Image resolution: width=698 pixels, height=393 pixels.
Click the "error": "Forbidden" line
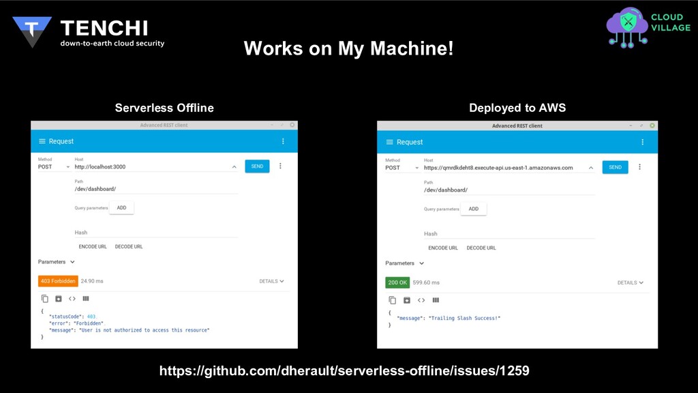click(76, 323)
